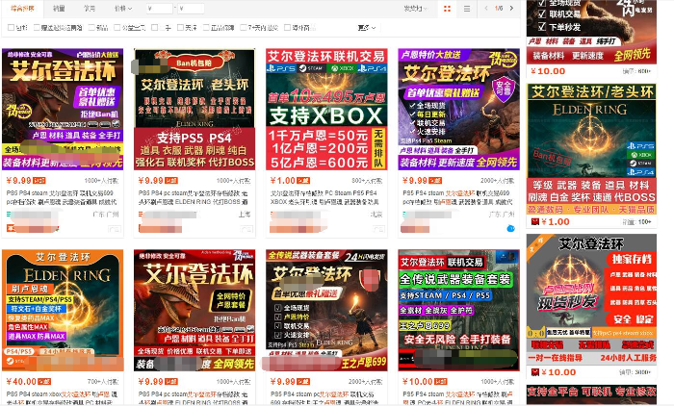Screen dimensions: 674x406
Task: Open the first product title link priced ¥9.99
Action: coord(60,197)
